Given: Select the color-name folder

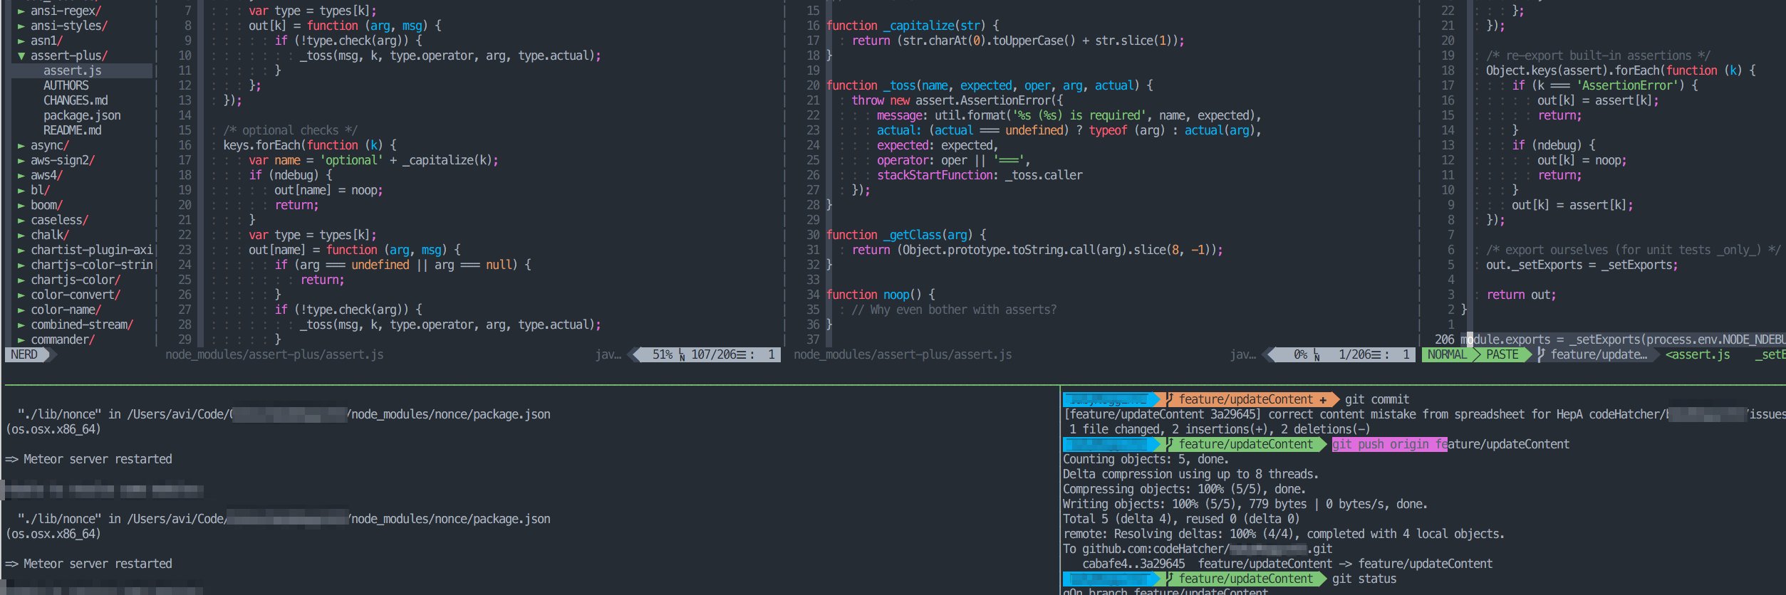Looking at the screenshot, I should (66, 310).
